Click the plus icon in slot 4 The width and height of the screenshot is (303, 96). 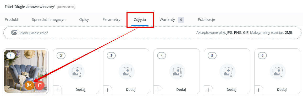[158, 90]
